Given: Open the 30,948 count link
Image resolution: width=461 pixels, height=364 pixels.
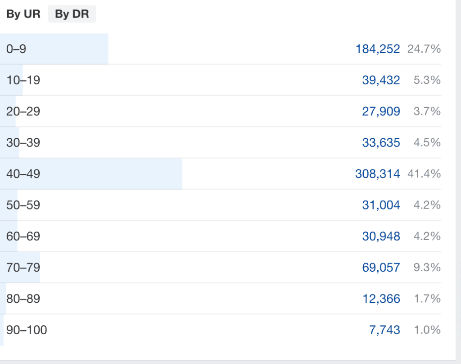Looking at the screenshot, I should click(381, 236).
